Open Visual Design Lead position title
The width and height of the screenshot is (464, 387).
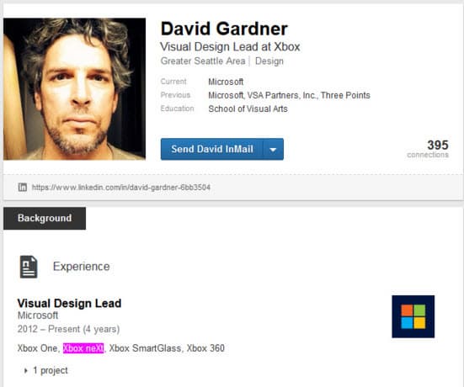pos(69,304)
